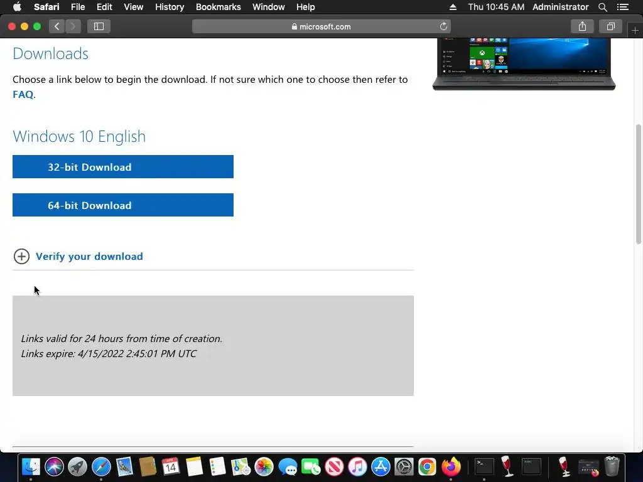
Task: Click the eject icon in the menu bar
Action: click(x=453, y=7)
